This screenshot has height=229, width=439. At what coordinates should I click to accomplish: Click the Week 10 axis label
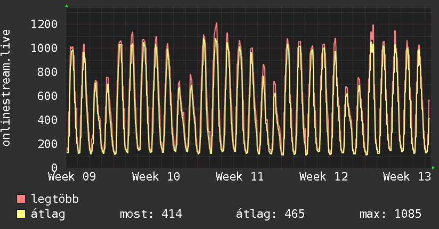[156, 177]
